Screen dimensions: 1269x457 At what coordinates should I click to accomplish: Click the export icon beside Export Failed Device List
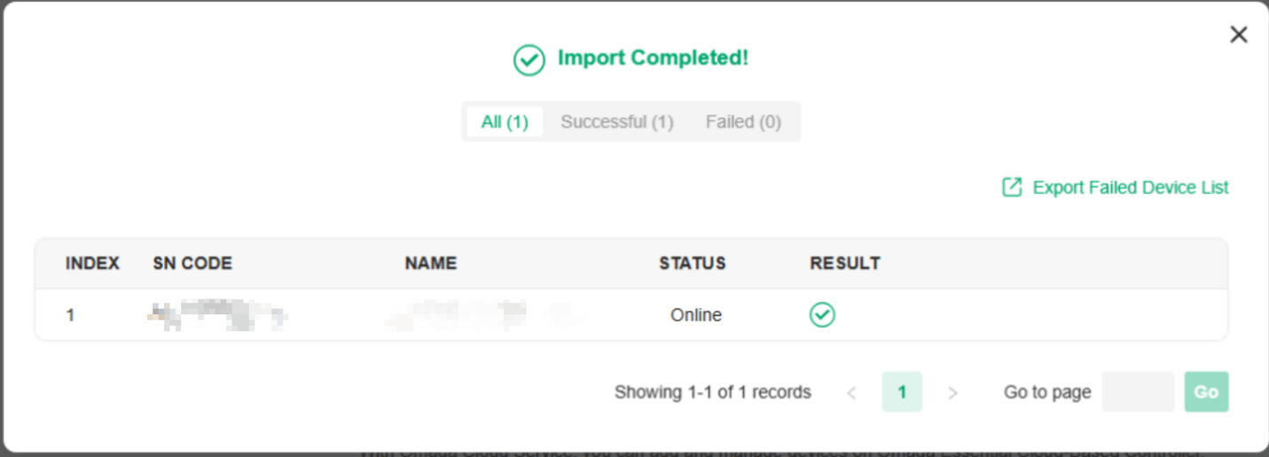[x=1011, y=187]
